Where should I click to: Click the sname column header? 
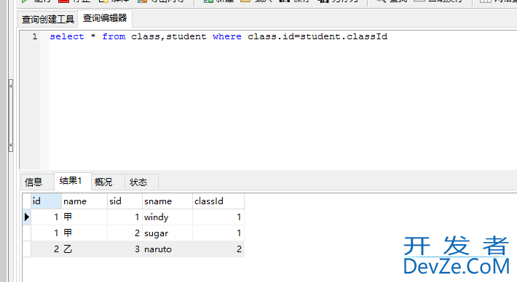tap(167, 201)
